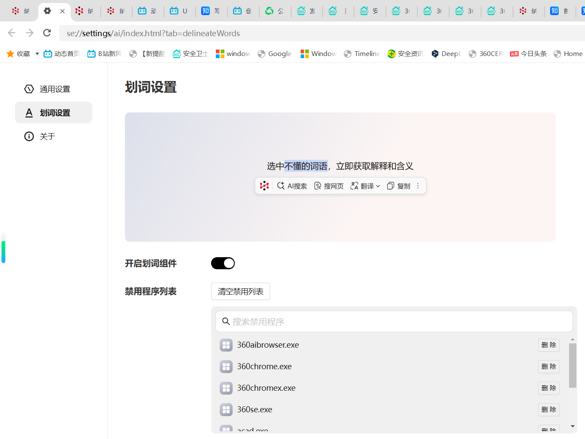The image size is (585, 439).
Task: Click the AI搜索 icon in floating toolbar
Action: (281, 186)
